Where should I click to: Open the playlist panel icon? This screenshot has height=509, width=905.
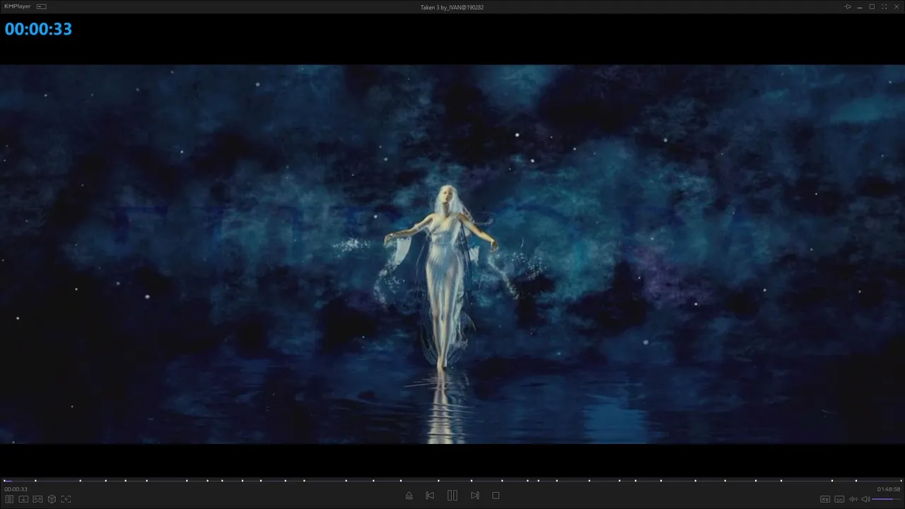(9, 499)
